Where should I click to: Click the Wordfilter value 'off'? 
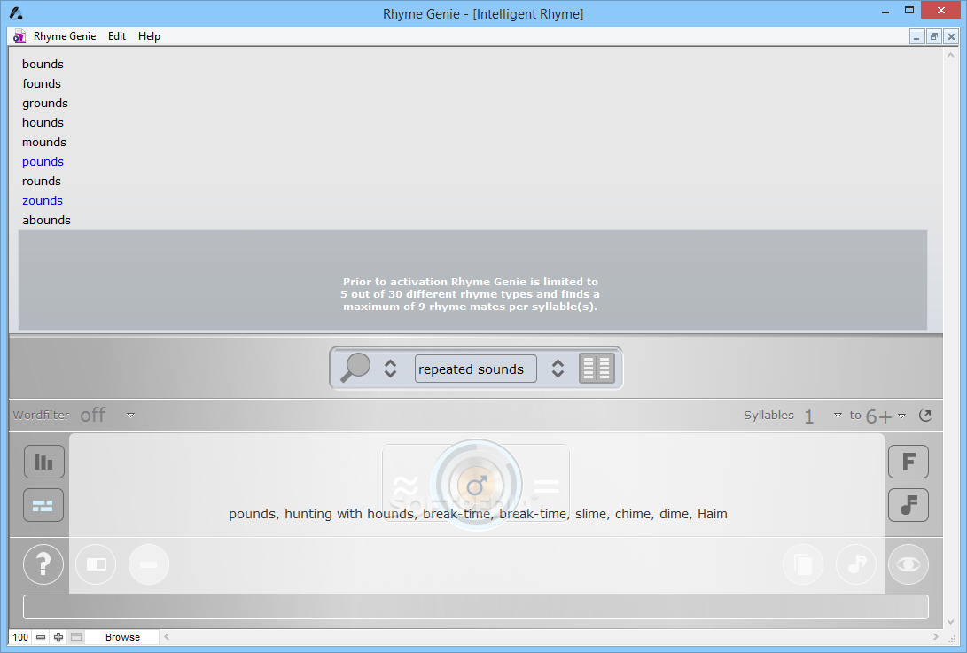(x=93, y=415)
